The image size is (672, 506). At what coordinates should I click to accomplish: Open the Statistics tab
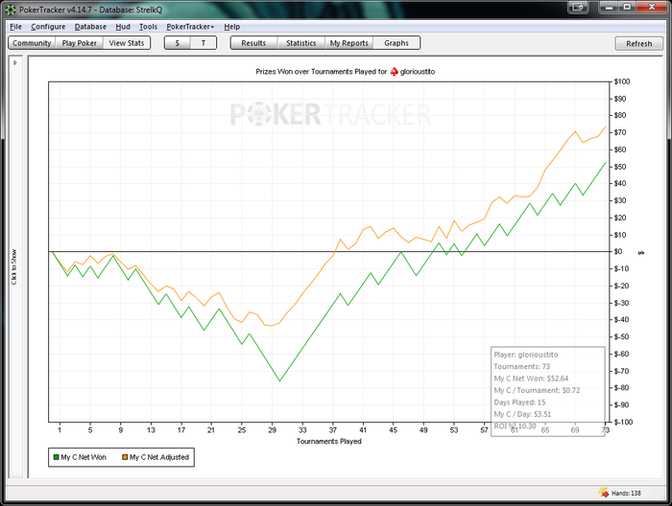(x=300, y=43)
